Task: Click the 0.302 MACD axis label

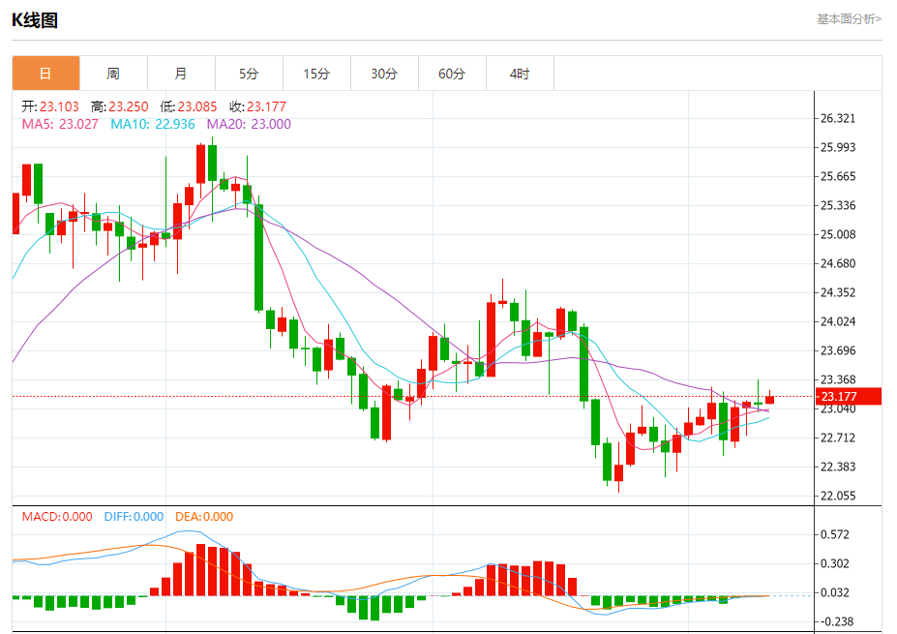Action: [x=835, y=563]
